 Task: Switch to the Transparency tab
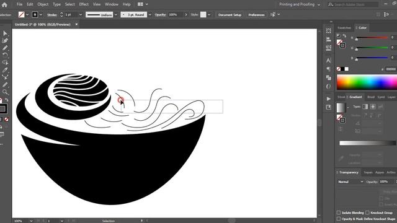(349, 172)
